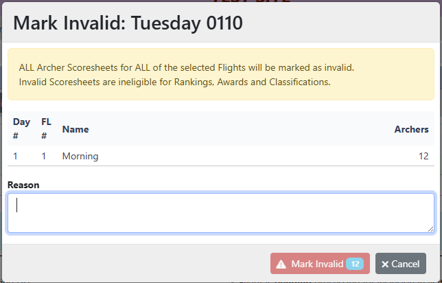This screenshot has width=442, height=283.
Task: Click the FL # column header
Action: pyautogui.click(x=46, y=128)
